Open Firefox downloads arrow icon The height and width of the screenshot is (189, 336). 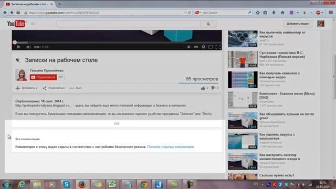274,13
